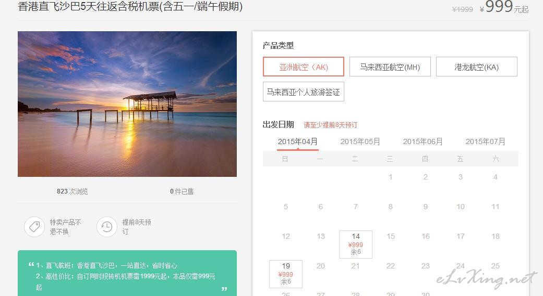Click the clock advance-booking icon
Image resolution: width=543 pixels, height=296 pixels.
(106, 227)
